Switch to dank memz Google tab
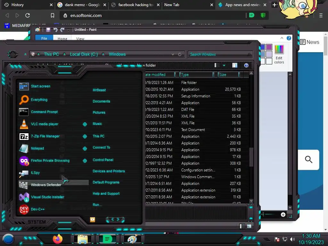 (82, 5)
